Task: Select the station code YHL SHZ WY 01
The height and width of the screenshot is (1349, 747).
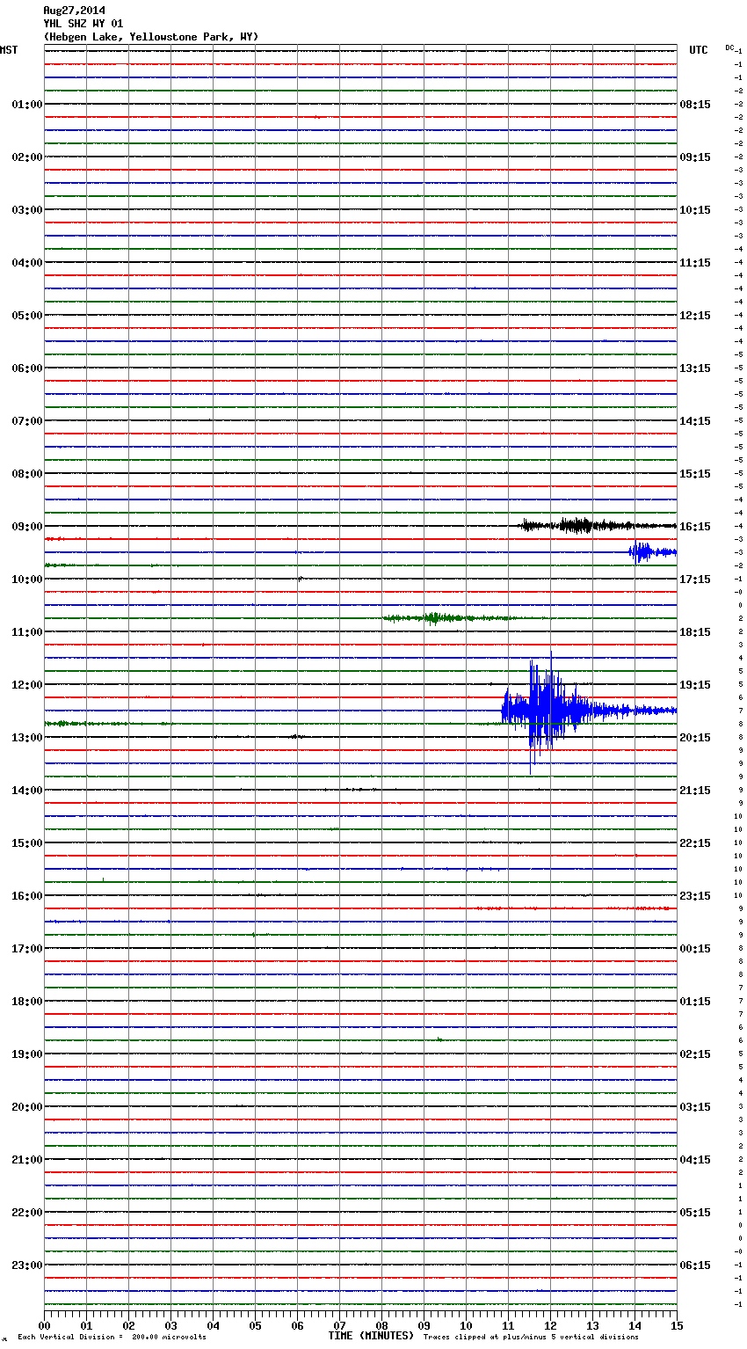Action: (83, 24)
